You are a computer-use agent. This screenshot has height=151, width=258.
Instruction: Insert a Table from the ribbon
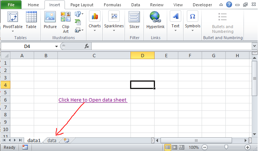coord(31,17)
